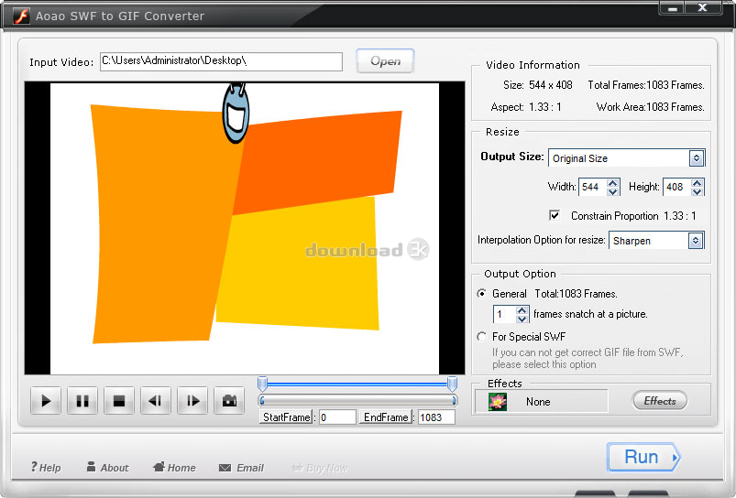Run the conversion
The height and width of the screenshot is (498, 736).
pos(643,457)
